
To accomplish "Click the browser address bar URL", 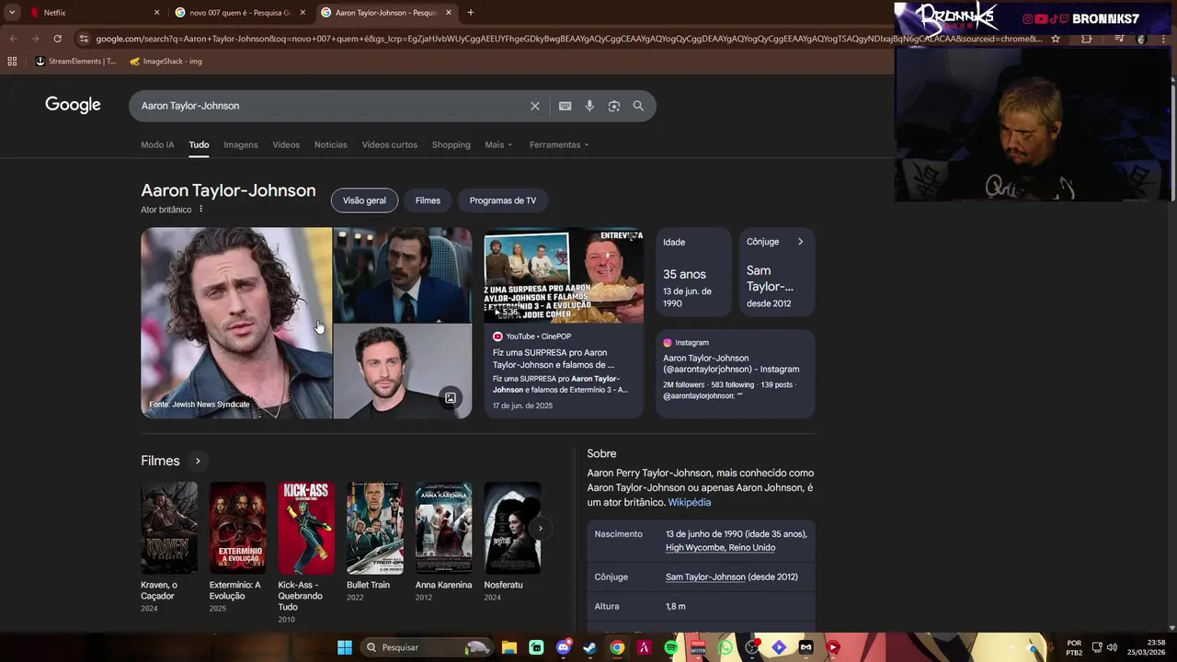I will (x=568, y=39).
